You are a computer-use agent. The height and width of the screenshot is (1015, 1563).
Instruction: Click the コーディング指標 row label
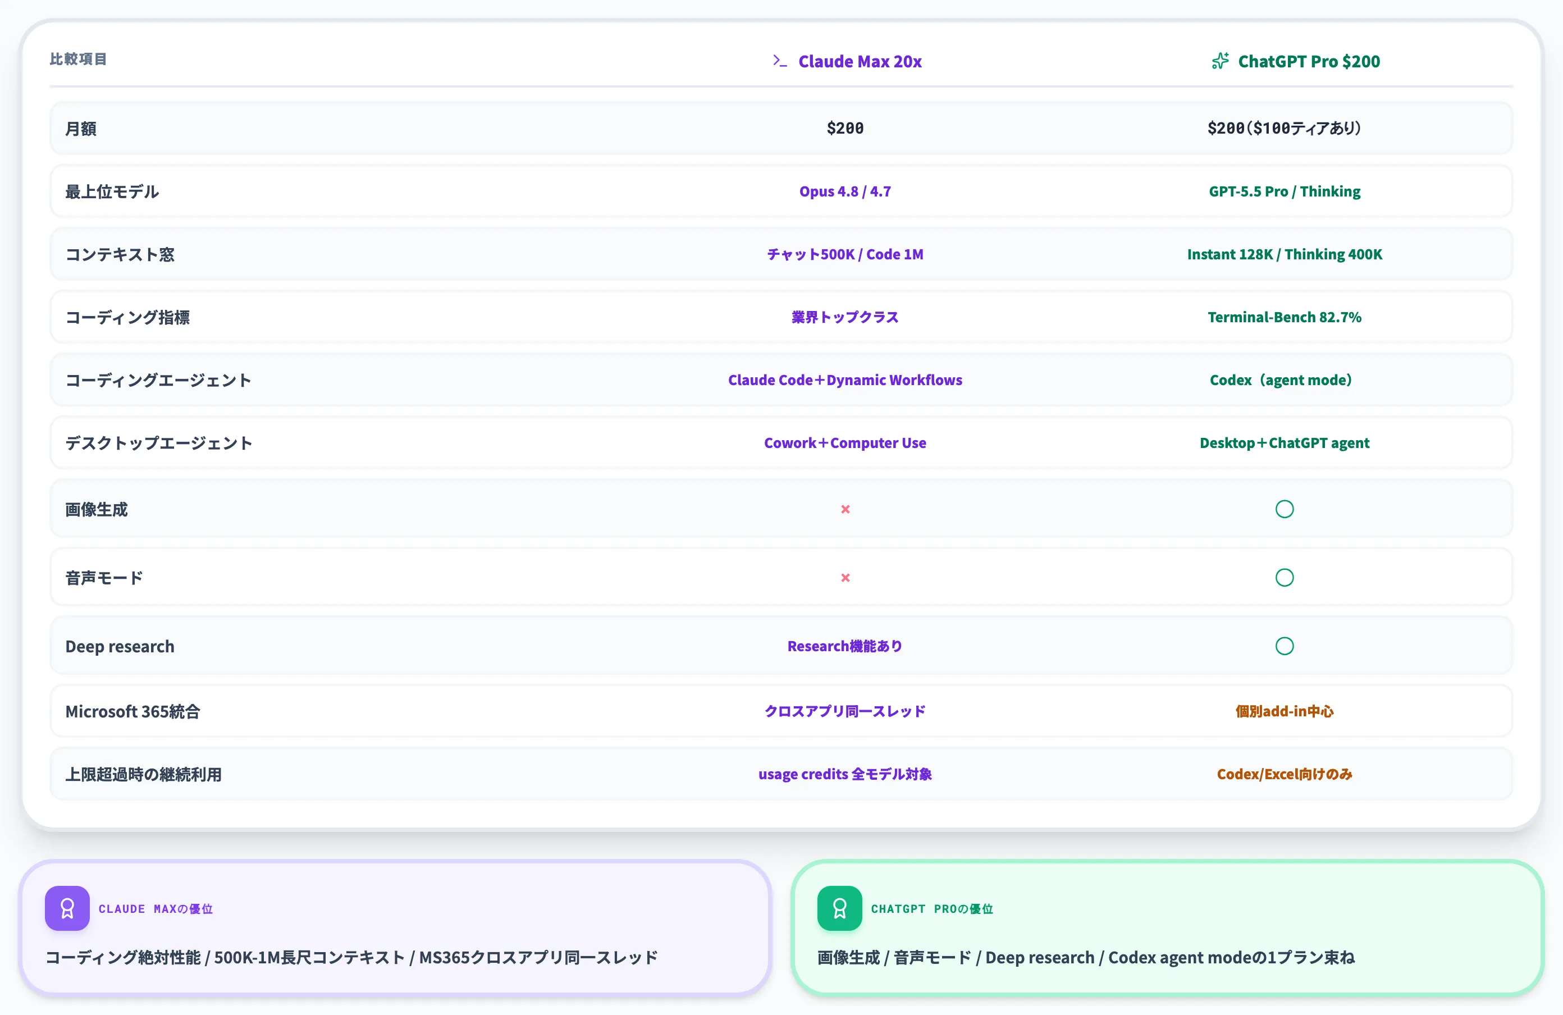127,318
